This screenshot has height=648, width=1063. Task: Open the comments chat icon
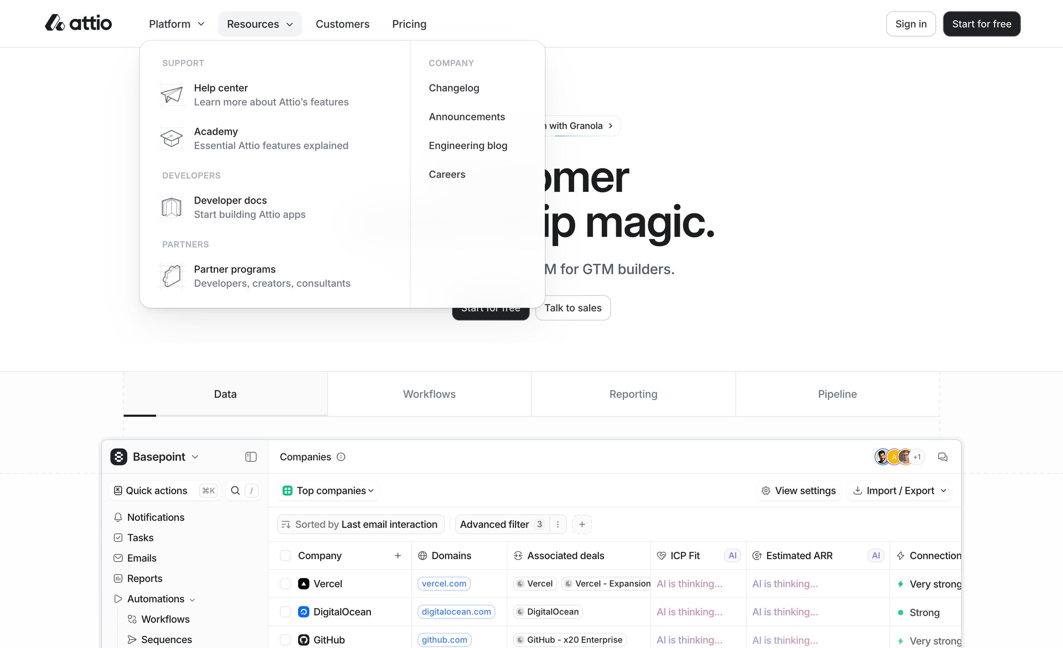tap(943, 457)
